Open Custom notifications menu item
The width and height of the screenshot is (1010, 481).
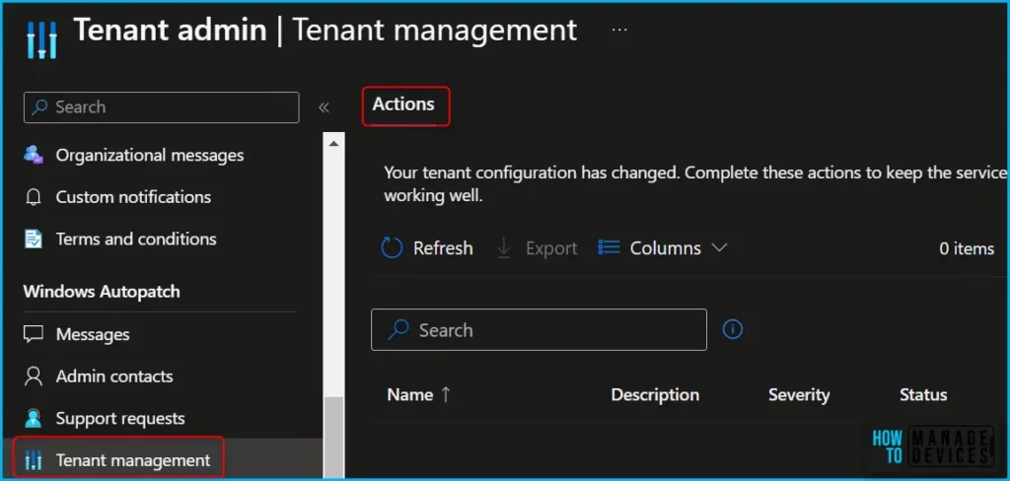coord(133,197)
